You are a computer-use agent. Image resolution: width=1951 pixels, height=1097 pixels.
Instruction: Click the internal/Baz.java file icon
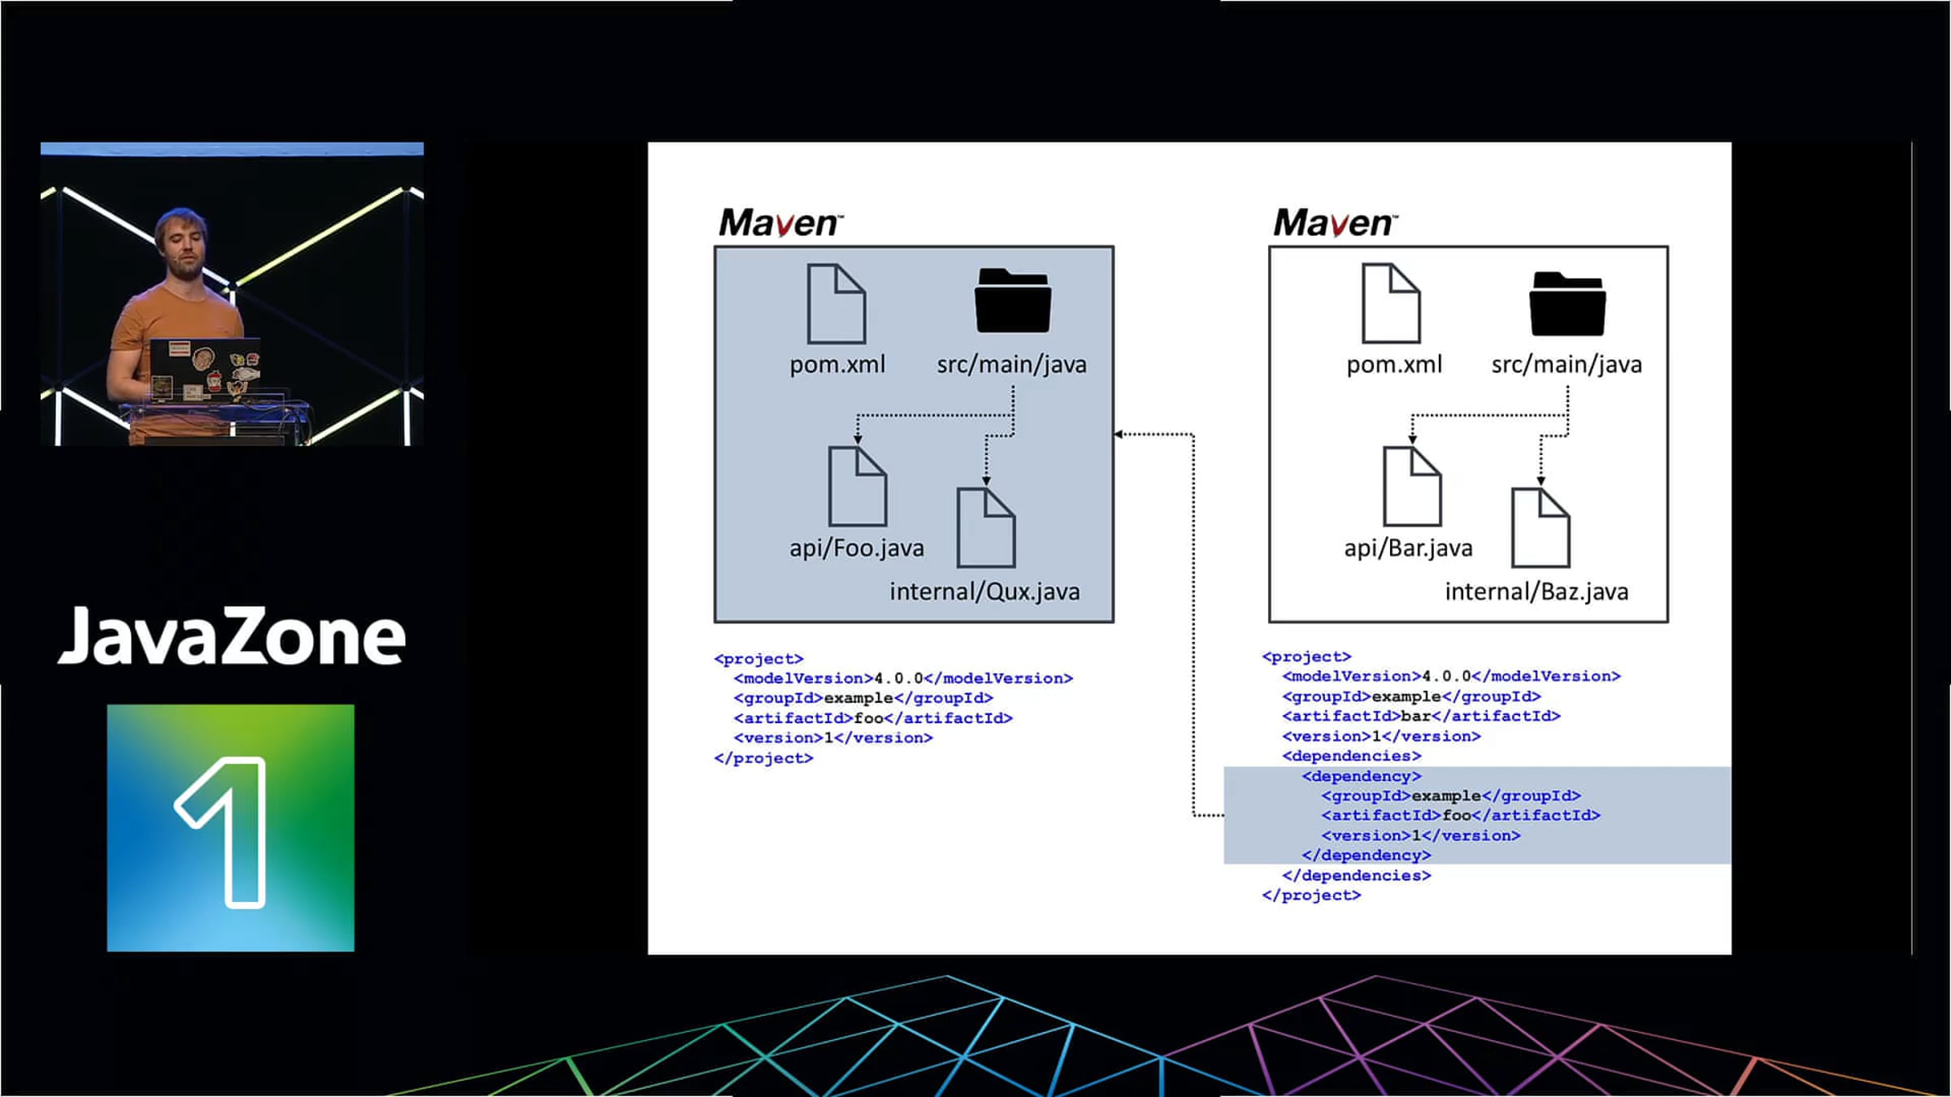(1540, 527)
